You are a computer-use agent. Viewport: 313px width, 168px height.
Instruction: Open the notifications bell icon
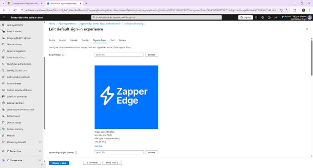click(x=256, y=17)
